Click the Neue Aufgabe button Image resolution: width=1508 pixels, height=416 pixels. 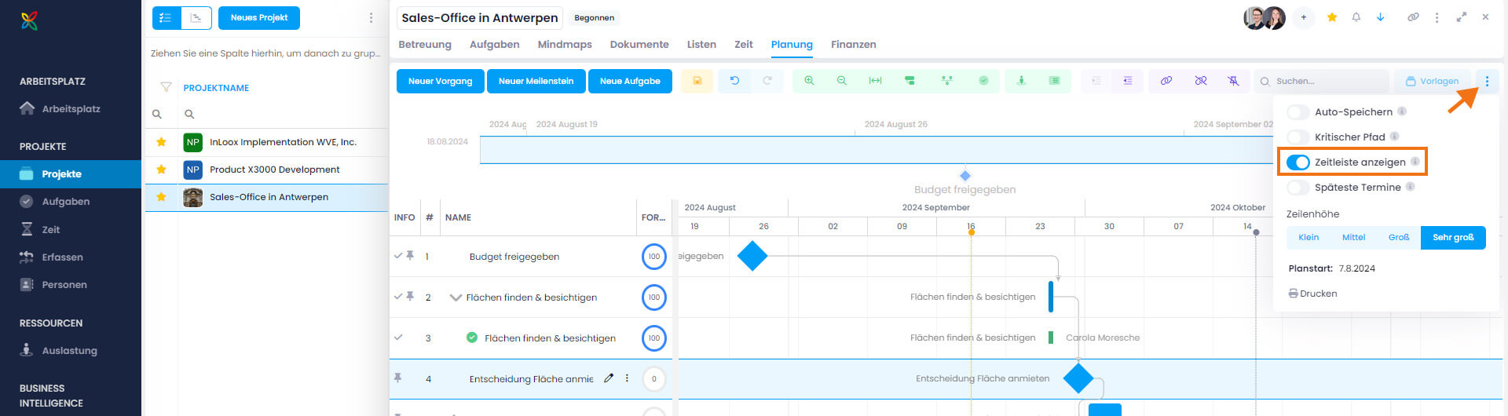pos(630,81)
